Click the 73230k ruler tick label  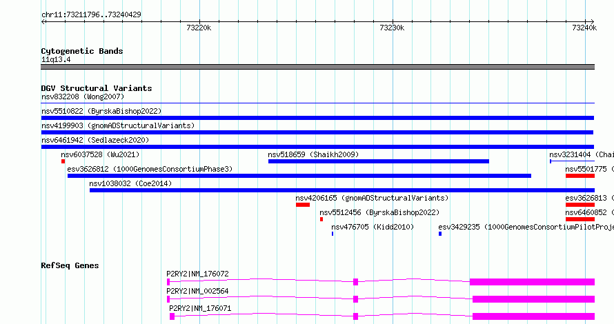coord(392,28)
